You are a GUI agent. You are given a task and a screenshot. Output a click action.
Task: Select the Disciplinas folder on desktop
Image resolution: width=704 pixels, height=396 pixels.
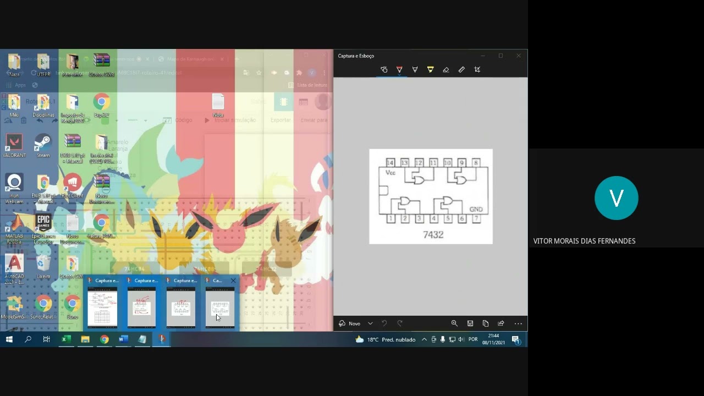pos(43,106)
